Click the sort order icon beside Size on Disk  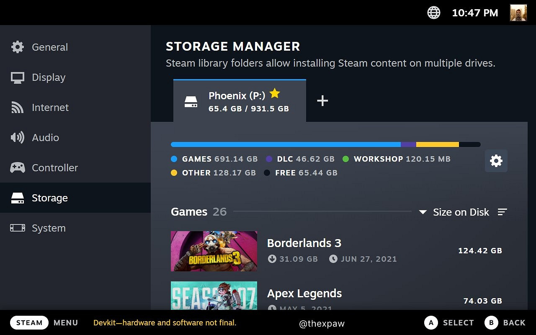pyautogui.click(x=502, y=212)
